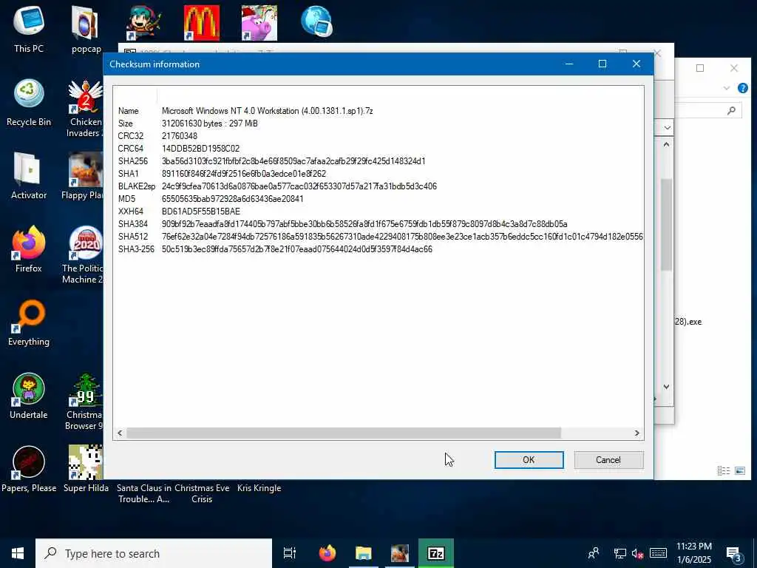Select SHA1 hash value

point(244,173)
